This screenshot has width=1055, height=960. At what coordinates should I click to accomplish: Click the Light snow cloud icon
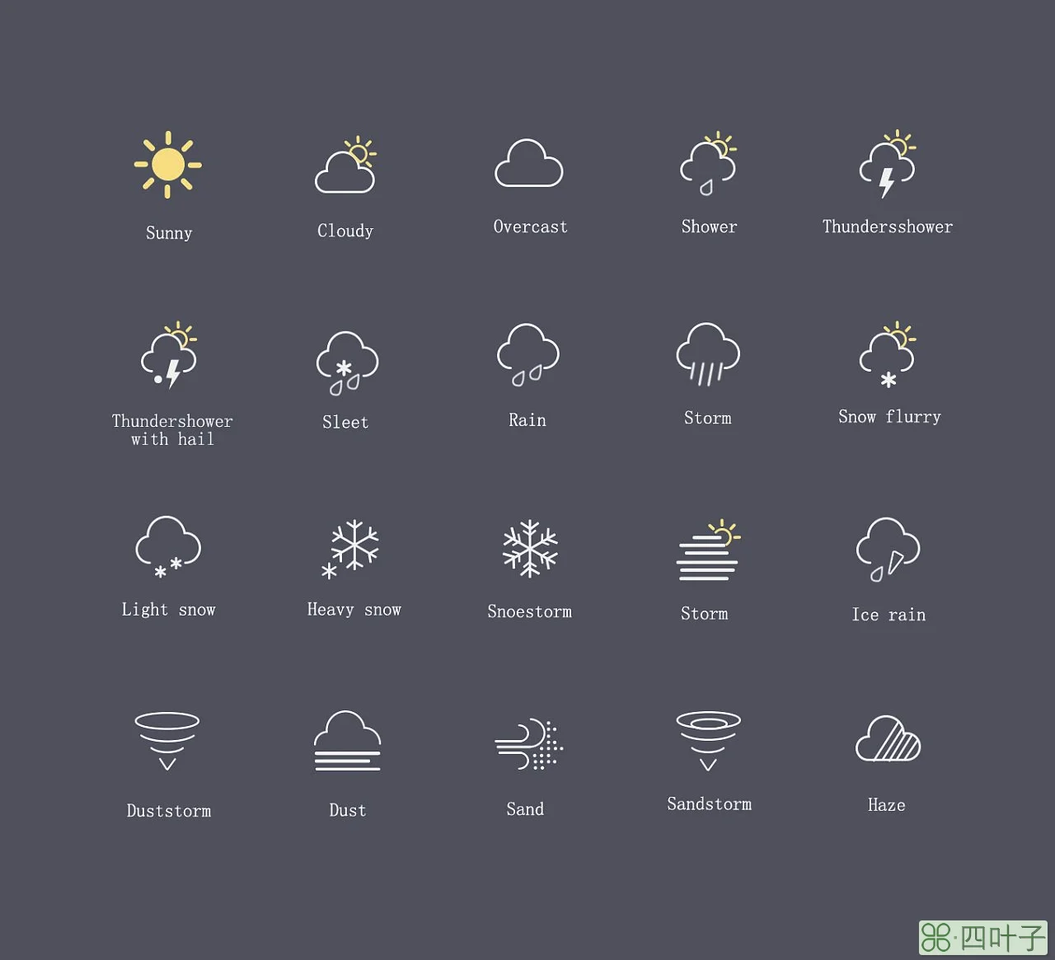pos(168,547)
